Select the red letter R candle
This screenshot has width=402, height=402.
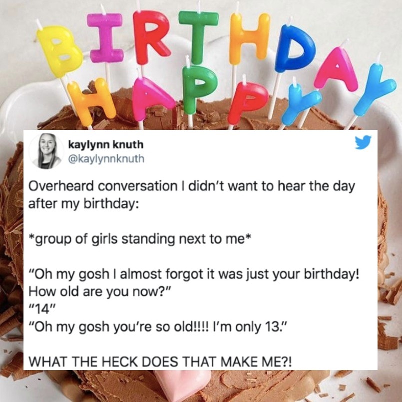pyautogui.click(x=151, y=37)
